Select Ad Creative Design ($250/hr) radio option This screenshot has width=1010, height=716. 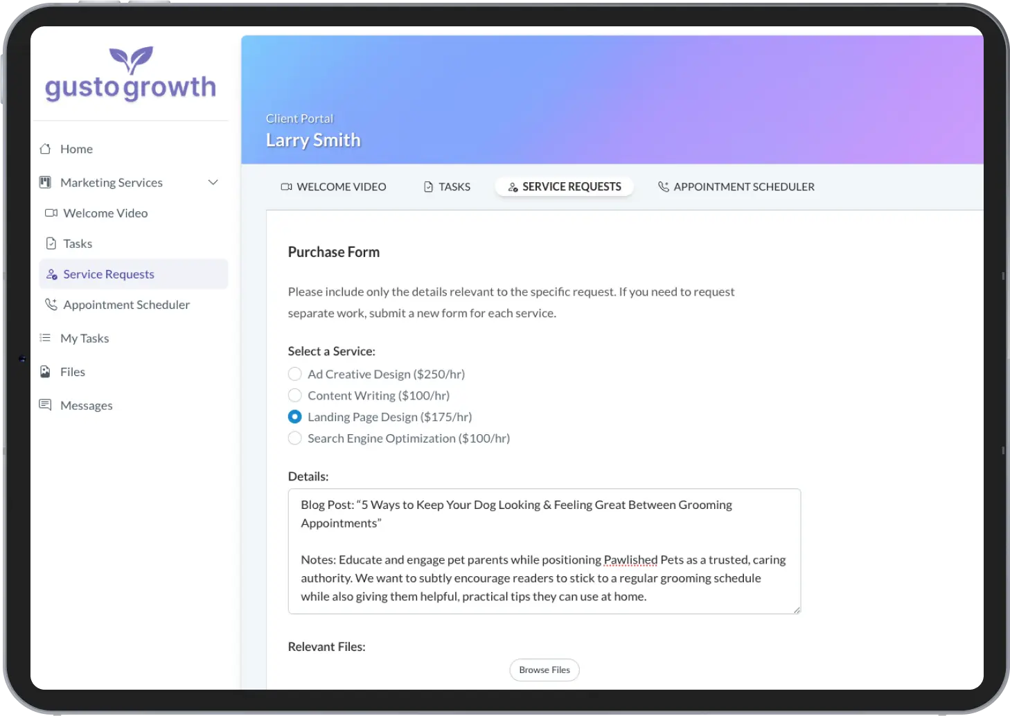coord(295,374)
